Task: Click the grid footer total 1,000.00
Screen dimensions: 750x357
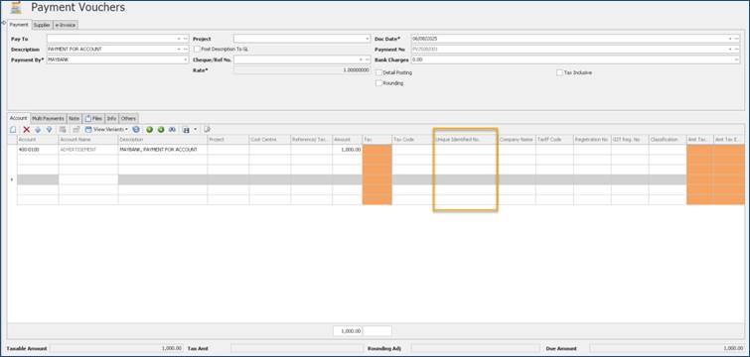Action: click(348, 331)
